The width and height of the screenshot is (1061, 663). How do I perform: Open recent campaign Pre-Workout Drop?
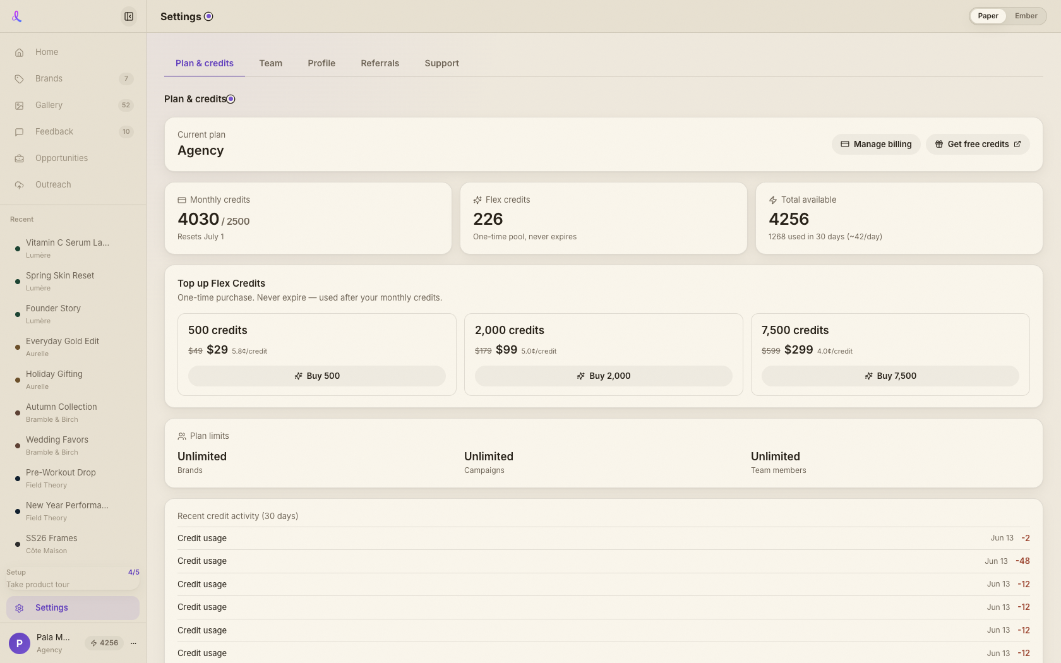tap(73, 478)
